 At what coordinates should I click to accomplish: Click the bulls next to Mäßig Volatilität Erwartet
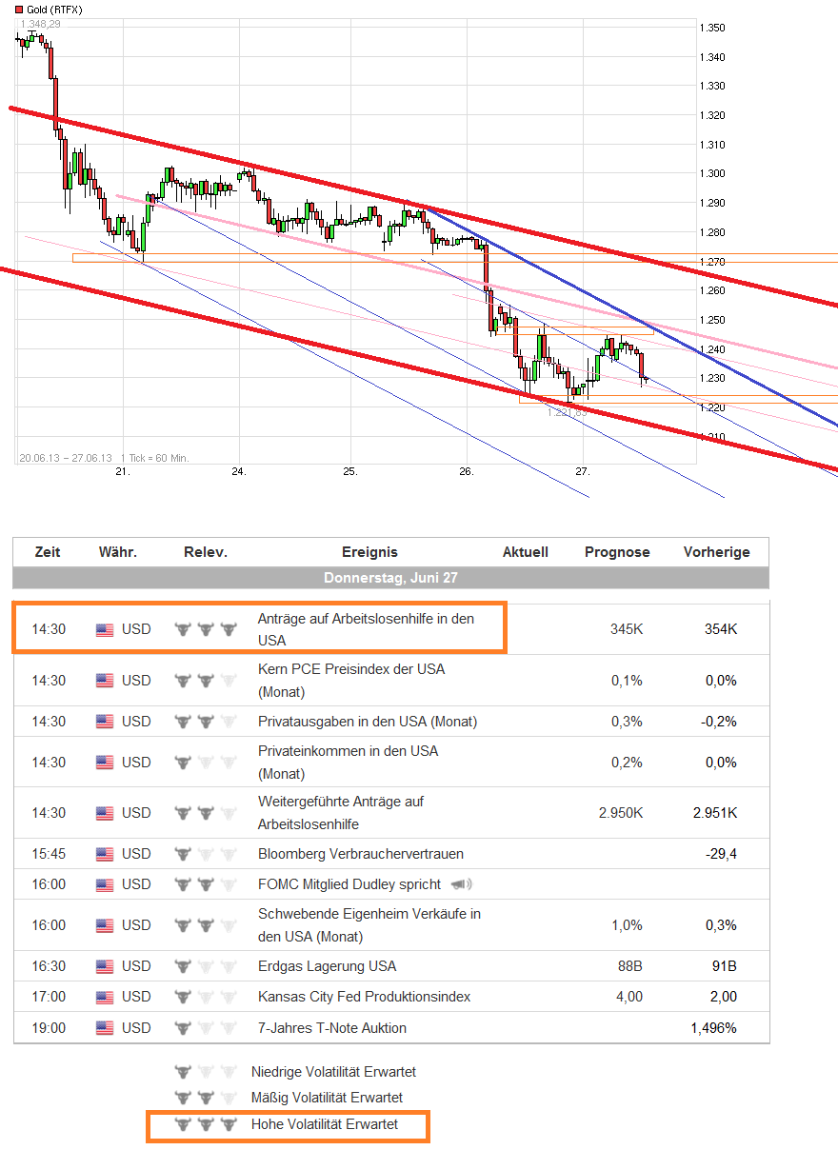205,1097
